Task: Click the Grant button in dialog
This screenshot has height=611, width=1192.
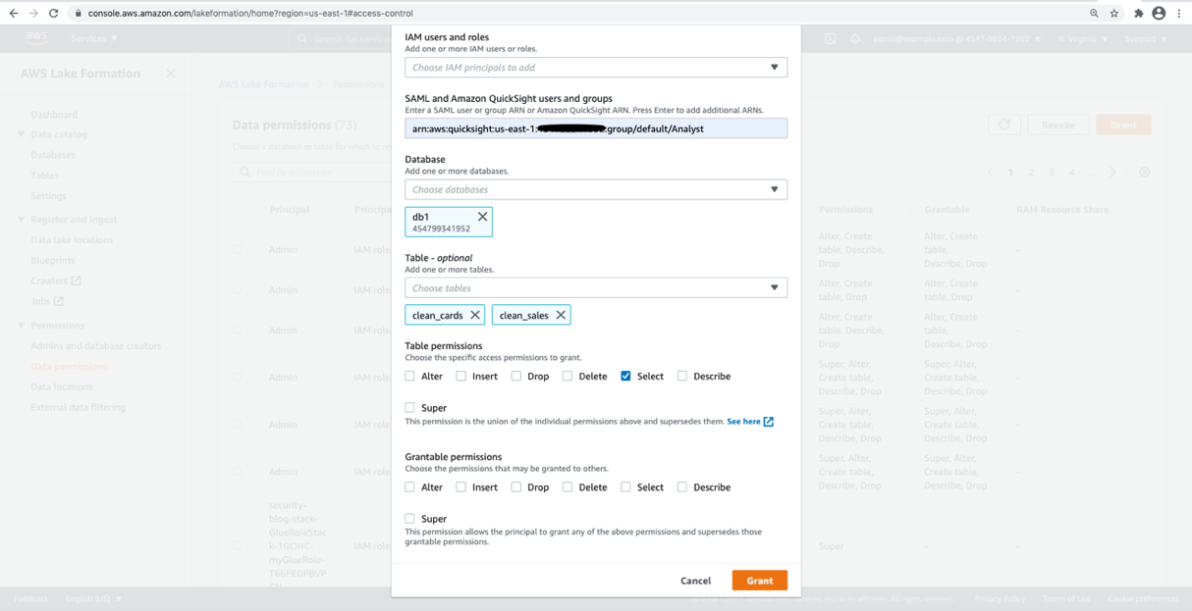Action: pos(760,581)
